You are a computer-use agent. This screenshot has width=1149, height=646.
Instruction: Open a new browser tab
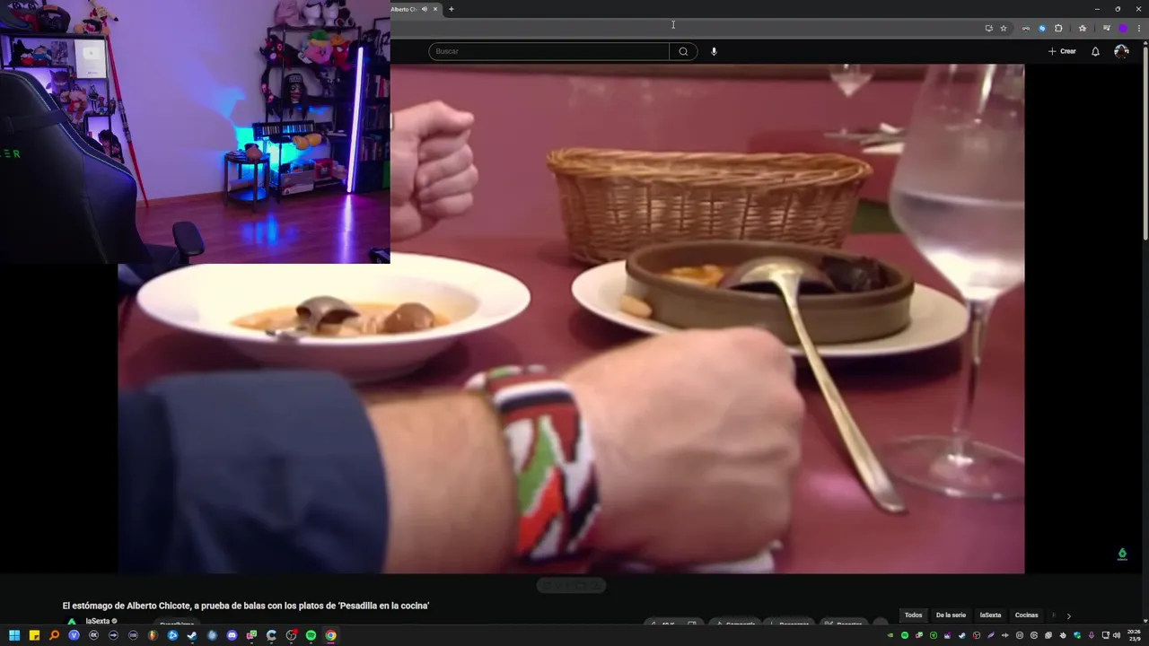tap(451, 9)
